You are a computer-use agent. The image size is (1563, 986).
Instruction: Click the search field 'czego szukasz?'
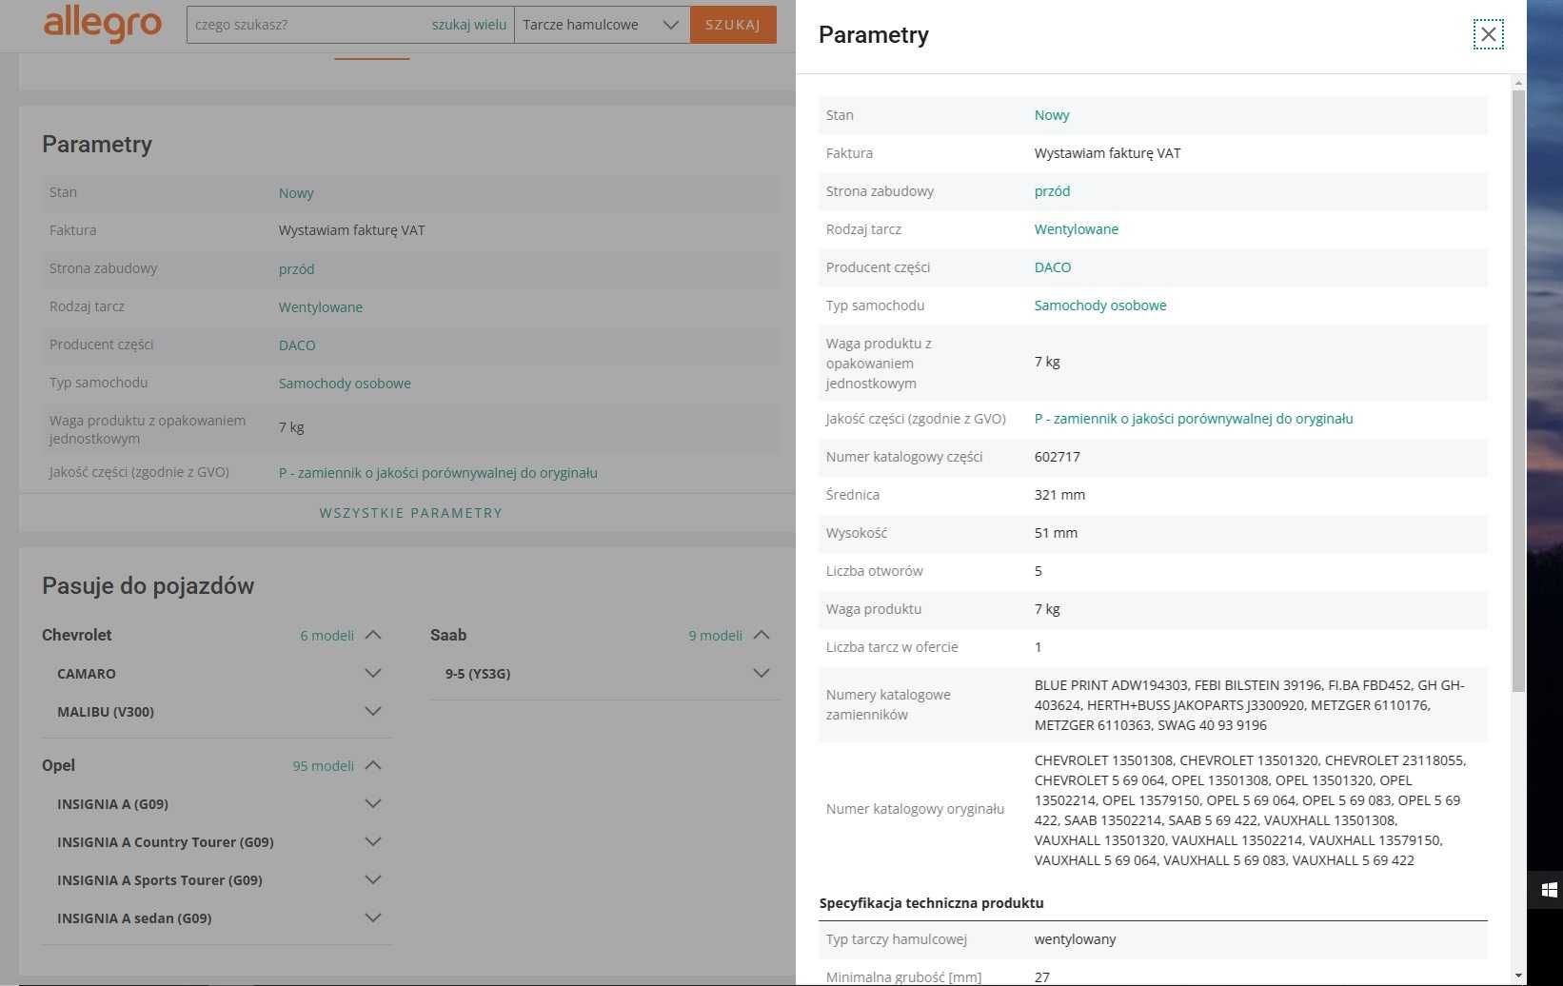click(x=308, y=25)
